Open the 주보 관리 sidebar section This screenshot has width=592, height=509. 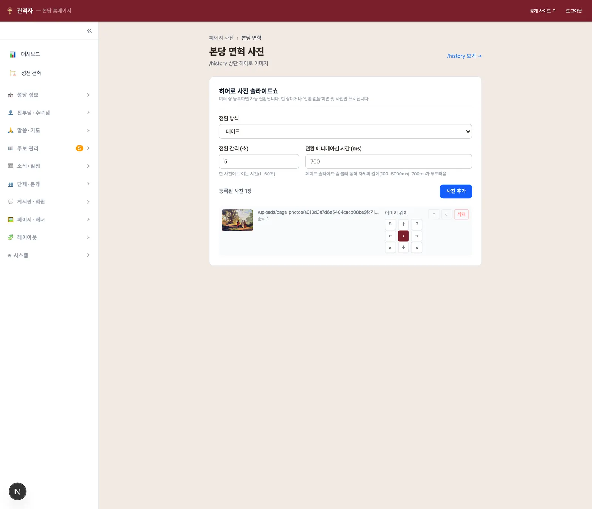point(49,148)
